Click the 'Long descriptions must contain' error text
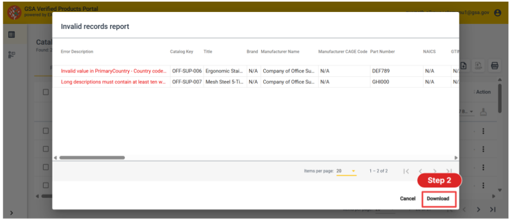This screenshot has width=511, height=220. [114, 82]
